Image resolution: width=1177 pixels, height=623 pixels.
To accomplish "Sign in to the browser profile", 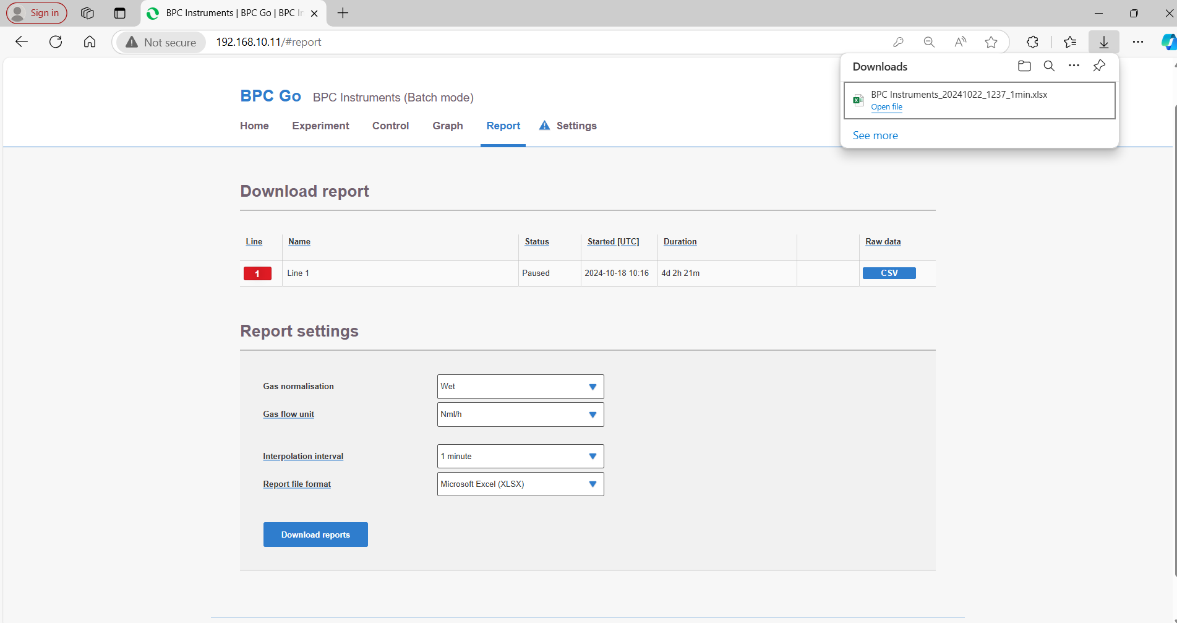I will coord(36,13).
